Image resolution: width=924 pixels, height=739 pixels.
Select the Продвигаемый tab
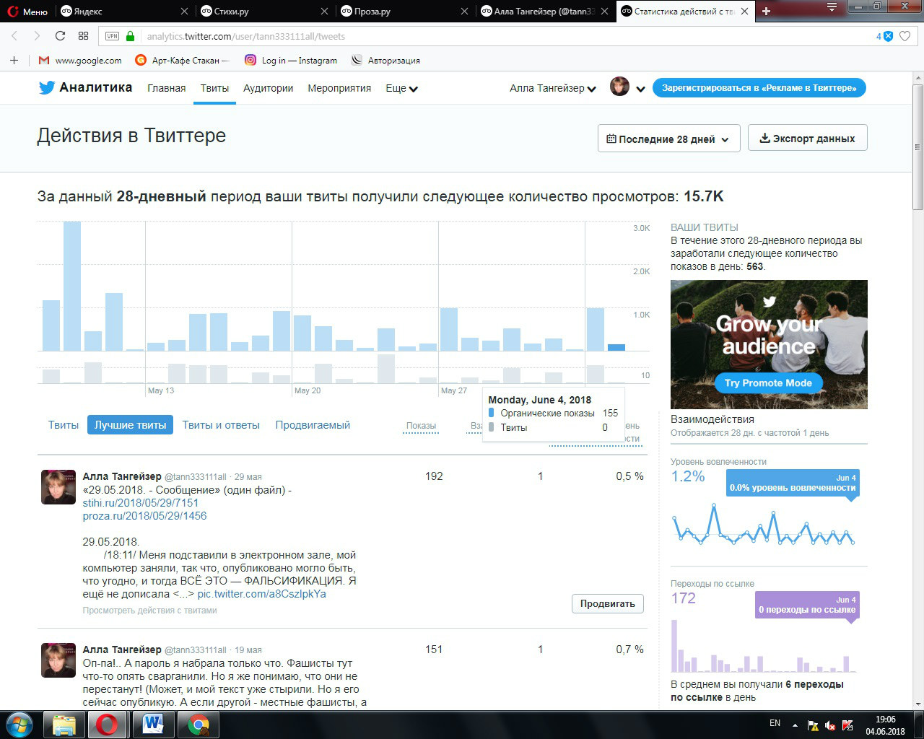(313, 425)
